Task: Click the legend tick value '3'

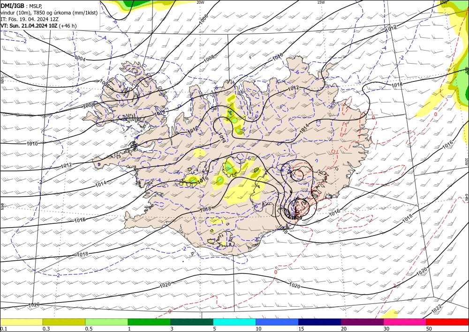Action: [x=172, y=329]
